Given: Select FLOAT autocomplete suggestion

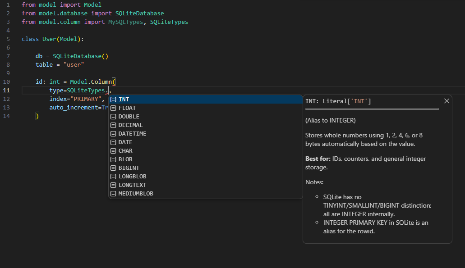Looking at the screenshot, I should (206, 108).
